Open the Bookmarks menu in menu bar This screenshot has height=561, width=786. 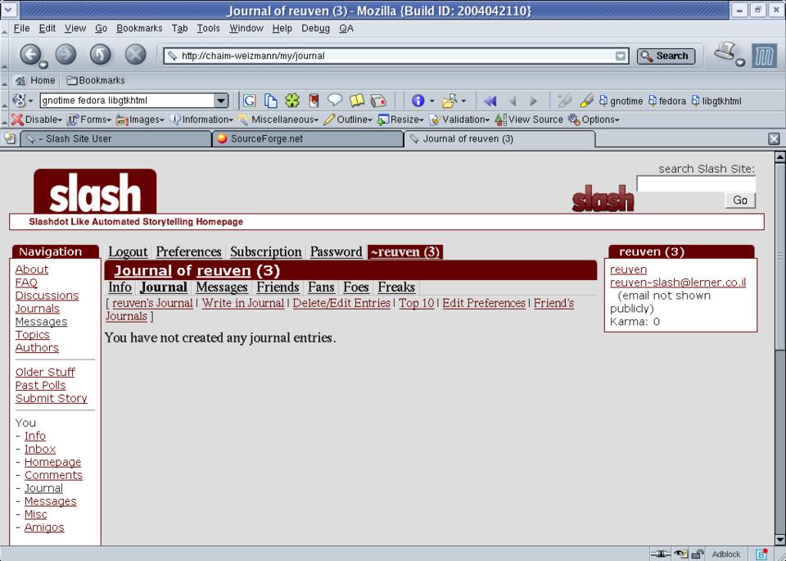(x=139, y=28)
